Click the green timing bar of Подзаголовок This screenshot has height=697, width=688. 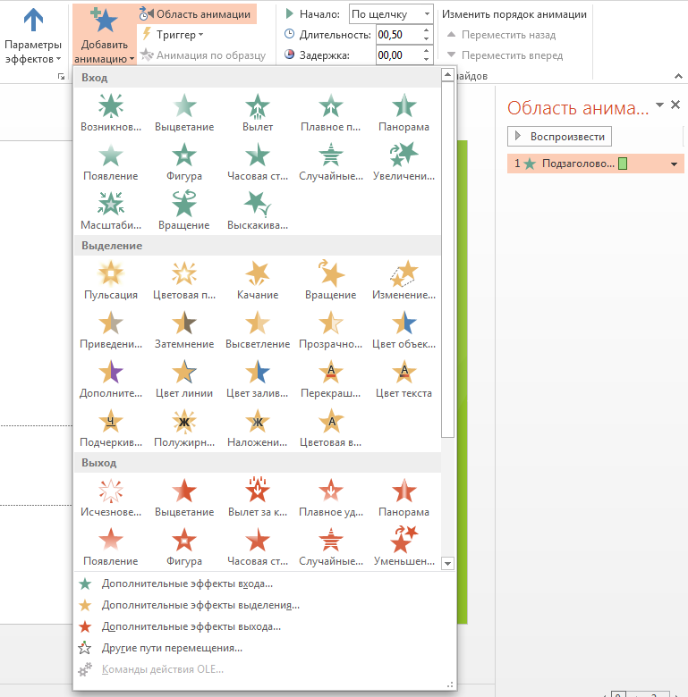(623, 164)
